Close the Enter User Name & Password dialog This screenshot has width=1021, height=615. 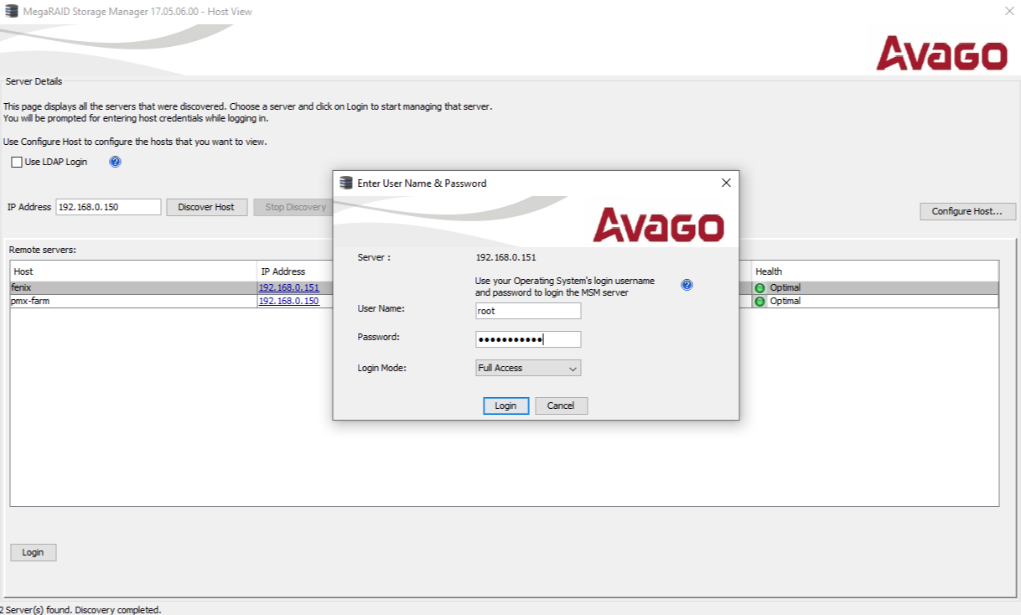[x=726, y=183]
